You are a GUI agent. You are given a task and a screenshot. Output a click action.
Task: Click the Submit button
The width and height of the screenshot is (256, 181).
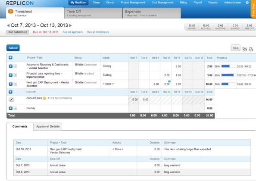point(13,48)
